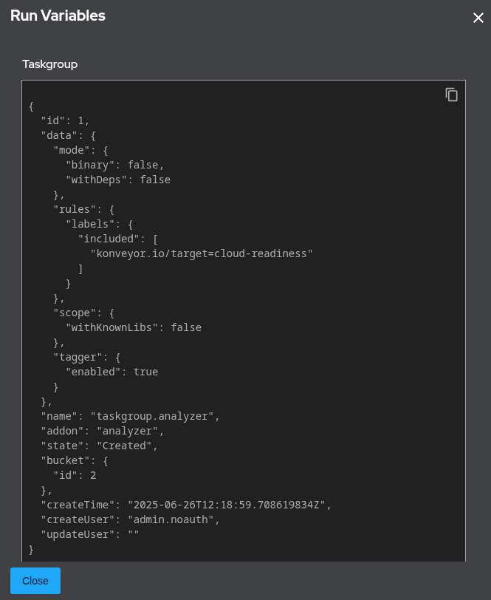The image size is (491, 600).
Task: Place cursor on the "rules" line
Action: point(83,209)
